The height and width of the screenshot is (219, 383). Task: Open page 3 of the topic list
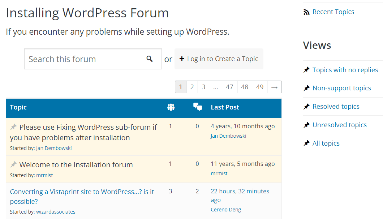coord(203,87)
